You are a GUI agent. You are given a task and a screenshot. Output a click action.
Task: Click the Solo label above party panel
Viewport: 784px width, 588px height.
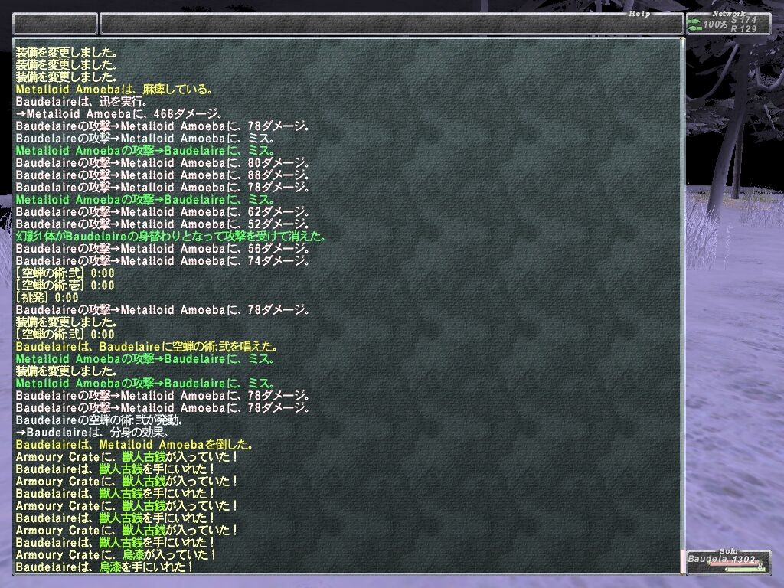tap(727, 550)
